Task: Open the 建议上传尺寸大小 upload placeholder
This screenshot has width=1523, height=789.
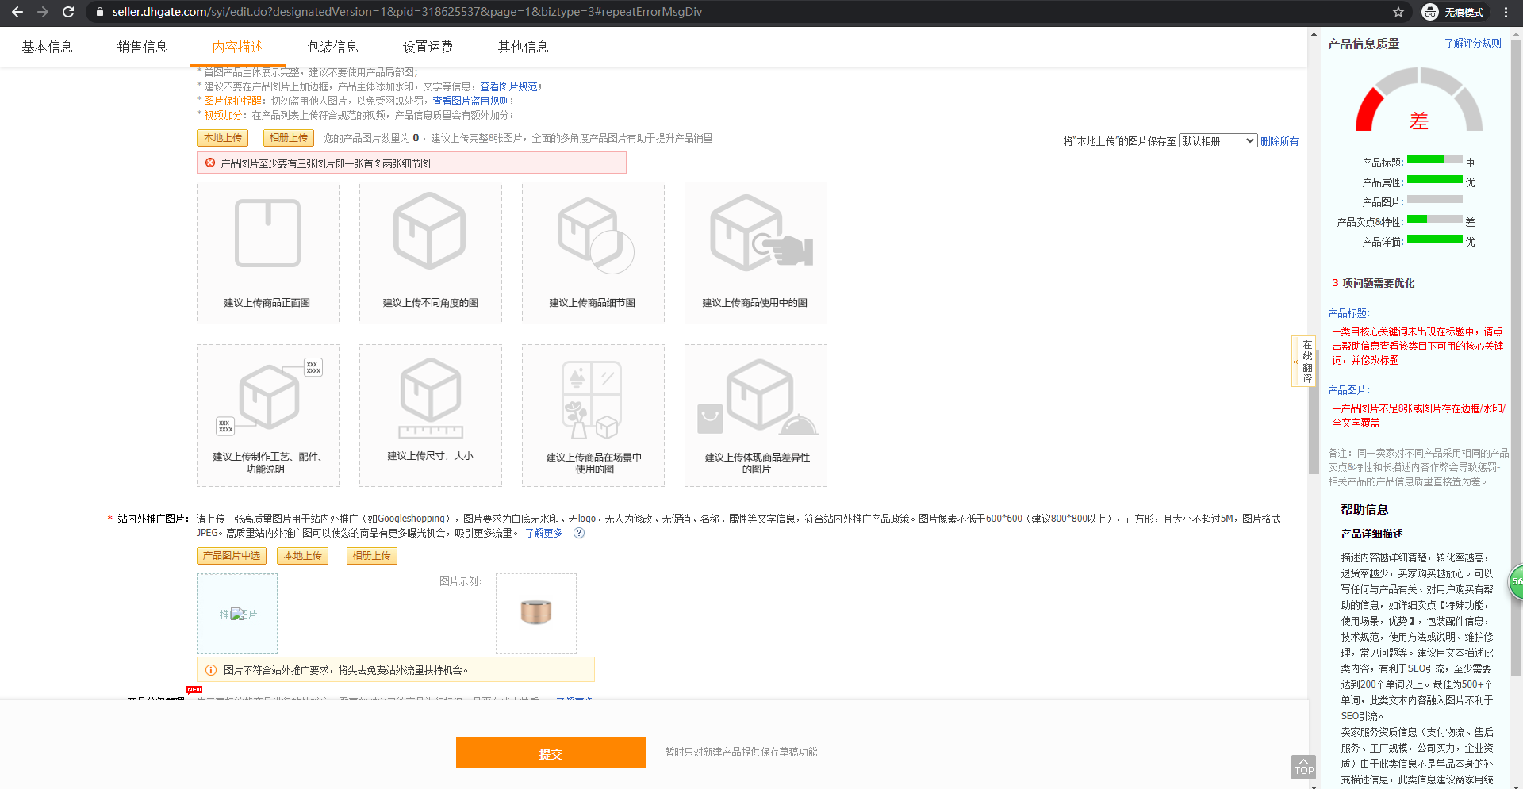Action: tap(430, 415)
